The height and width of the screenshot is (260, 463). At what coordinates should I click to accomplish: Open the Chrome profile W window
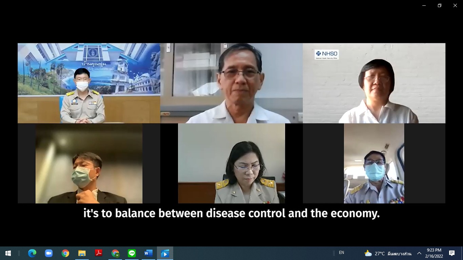coord(115,253)
